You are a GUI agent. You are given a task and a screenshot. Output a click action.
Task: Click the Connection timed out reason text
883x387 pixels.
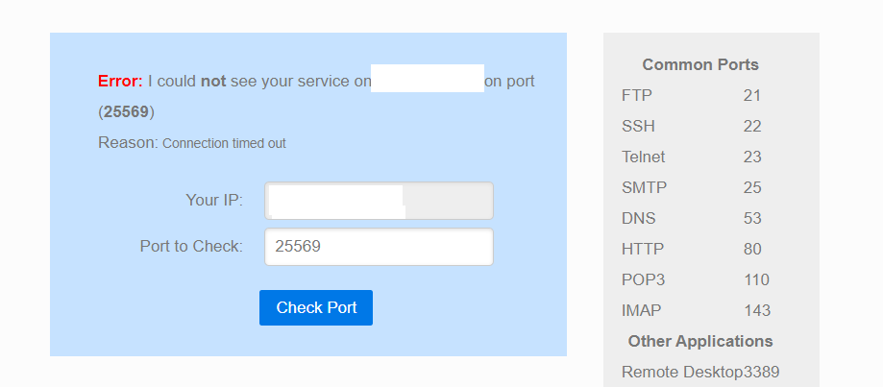224,143
